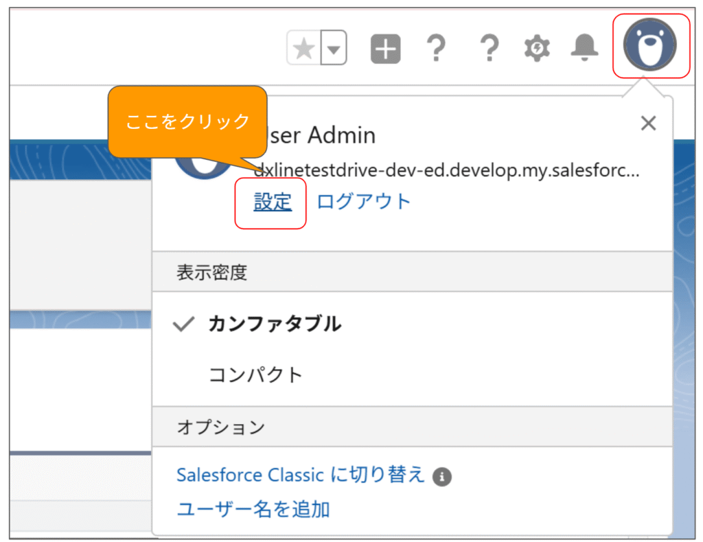This screenshot has height=542, width=703.
Task: Click the bear user avatar in header
Action: 649,45
